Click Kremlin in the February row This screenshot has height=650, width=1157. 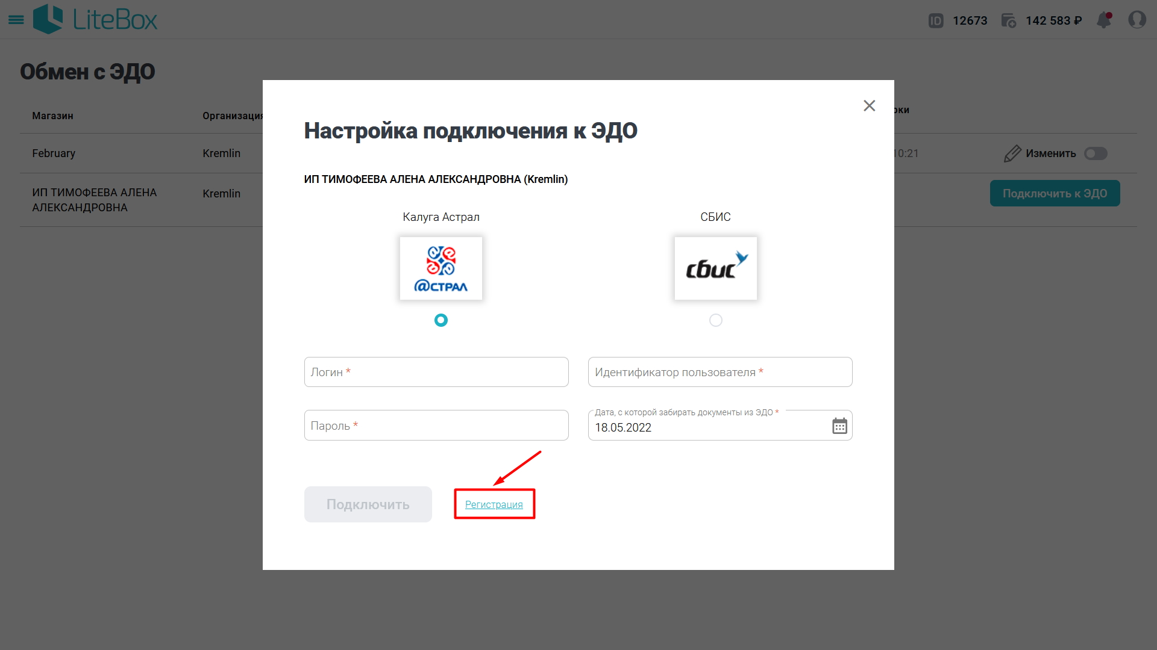pos(221,153)
